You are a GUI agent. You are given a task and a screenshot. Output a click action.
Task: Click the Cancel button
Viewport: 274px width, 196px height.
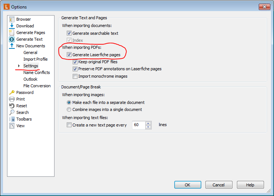click(219, 185)
